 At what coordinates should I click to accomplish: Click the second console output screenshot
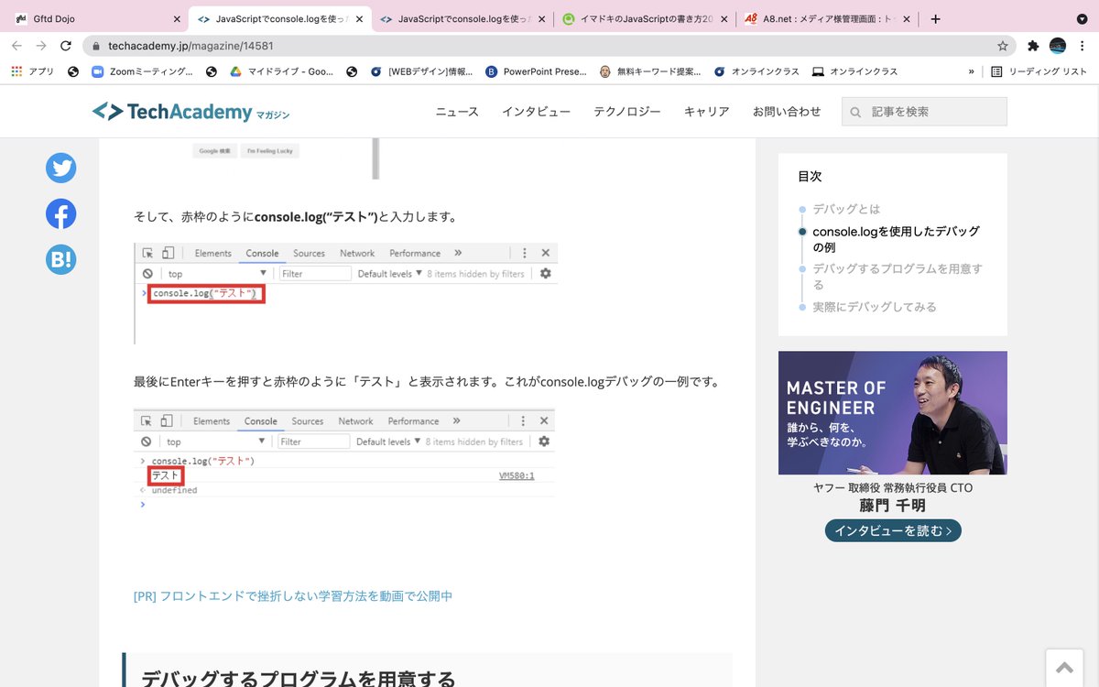tap(344, 461)
